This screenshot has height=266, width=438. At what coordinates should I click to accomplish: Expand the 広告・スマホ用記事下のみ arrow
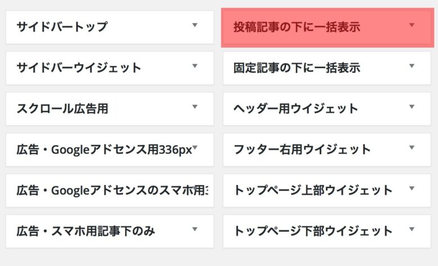(195, 229)
